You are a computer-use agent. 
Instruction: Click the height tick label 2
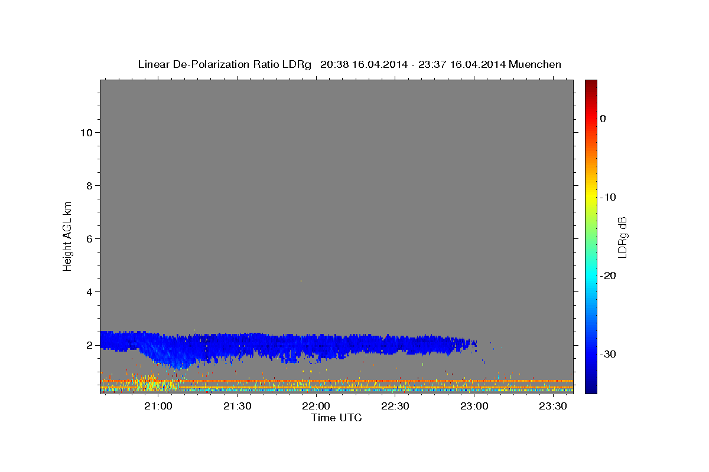(x=89, y=345)
